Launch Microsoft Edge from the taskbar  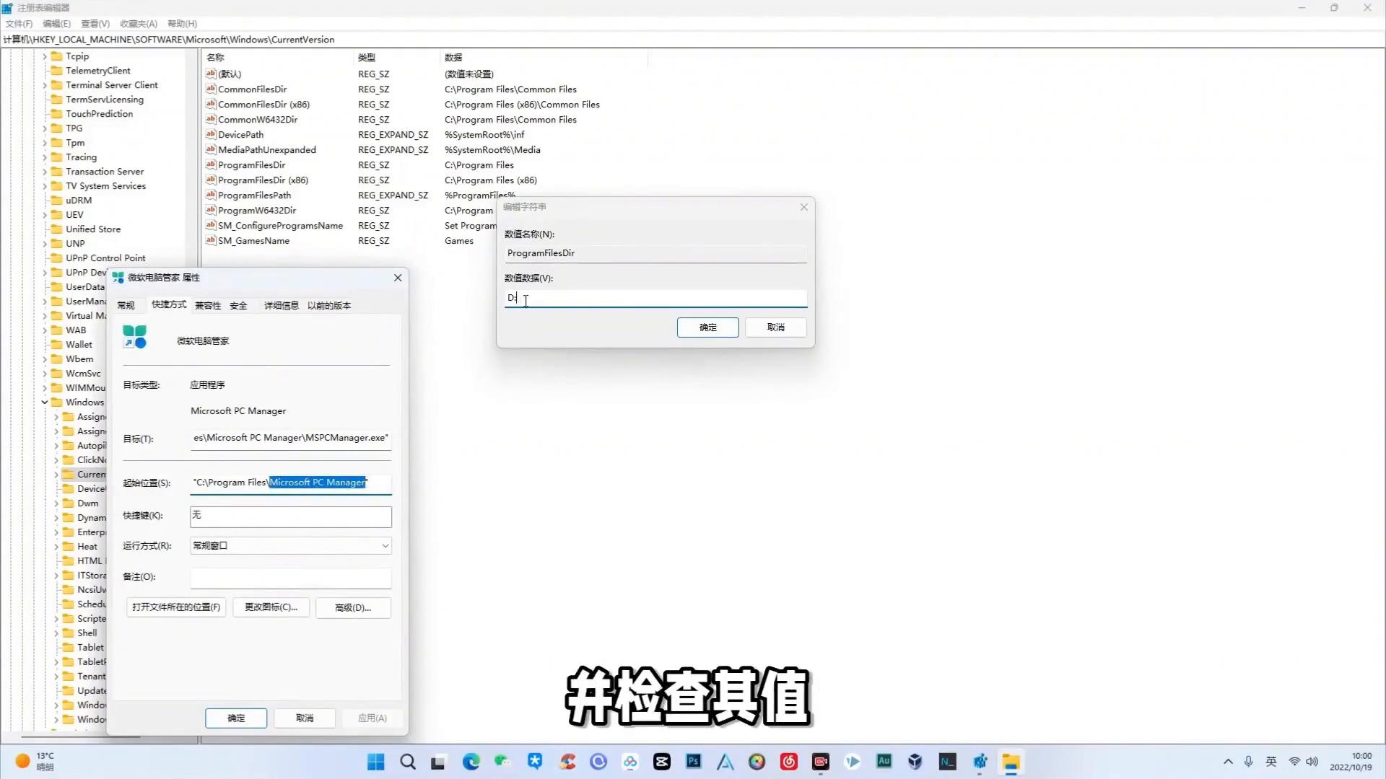coord(471,761)
